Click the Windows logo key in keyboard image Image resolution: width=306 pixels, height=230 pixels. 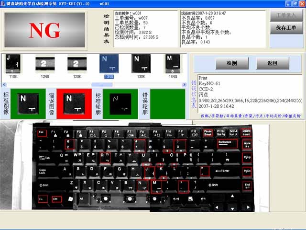point(70,199)
